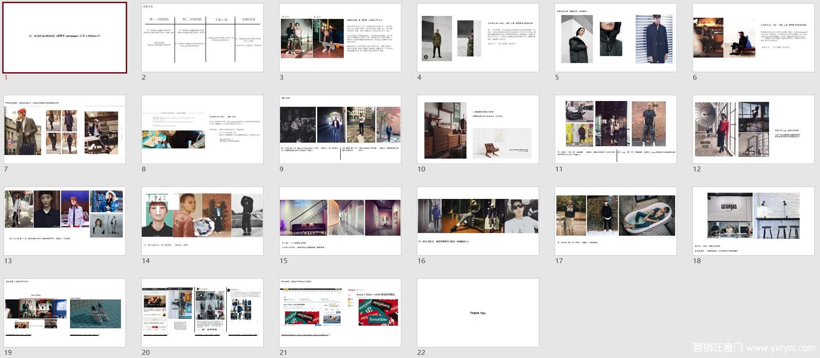Screen dimensions: 820x358
Task: Choose slide 6 with the blue chair photo
Action: [x=754, y=38]
